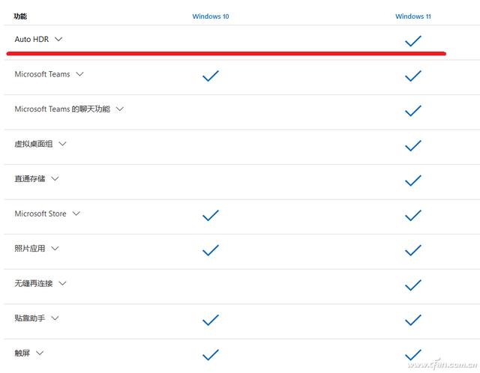Expand the 直通存储 feature row
Screen dimensions: 480x373
(x=55, y=179)
